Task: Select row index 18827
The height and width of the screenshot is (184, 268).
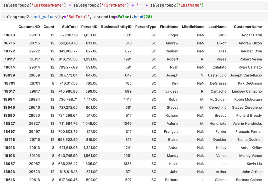Action: [x=9, y=124]
